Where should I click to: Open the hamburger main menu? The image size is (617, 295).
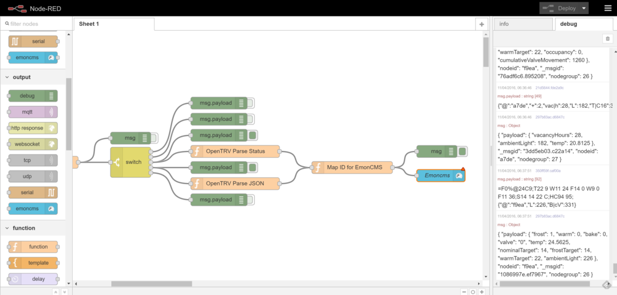[607, 8]
